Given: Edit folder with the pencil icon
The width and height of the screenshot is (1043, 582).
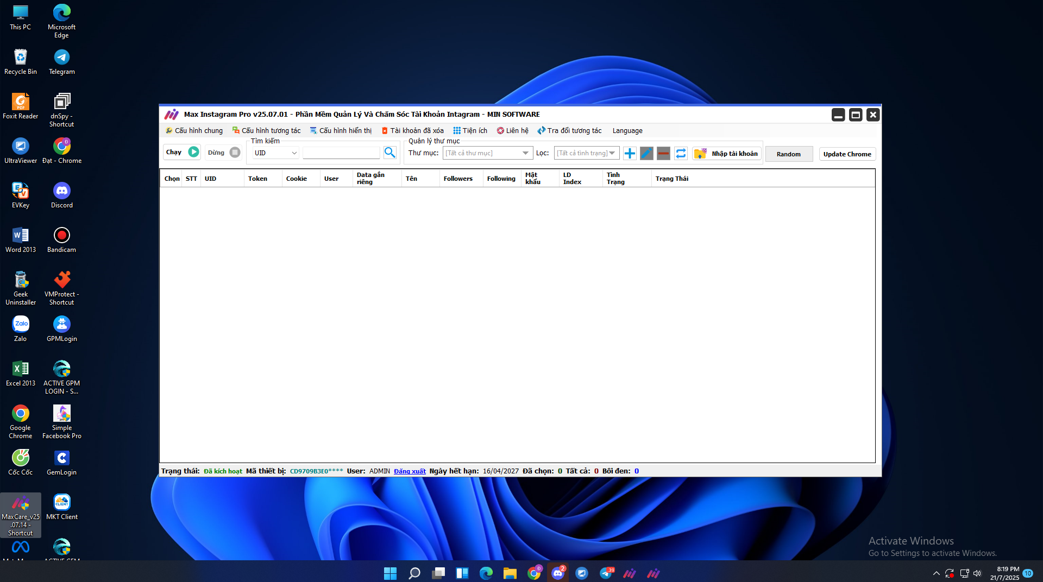Looking at the screenshot, I should [646, 154].
